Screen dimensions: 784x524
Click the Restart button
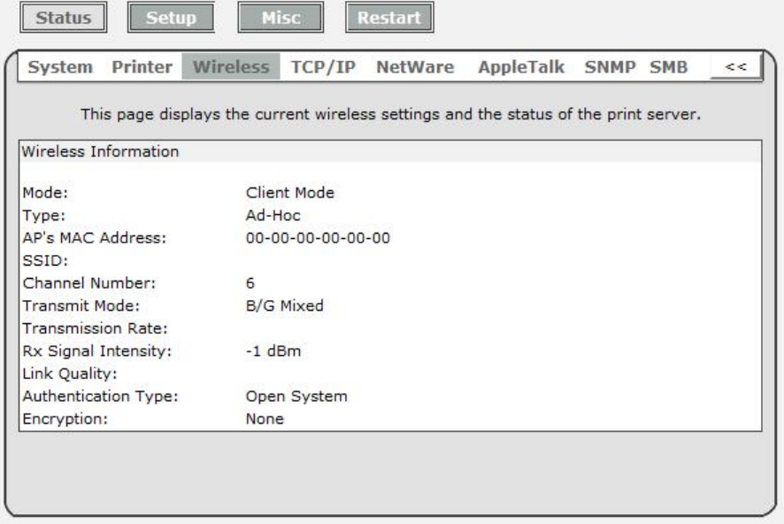(x=389, y=18)
